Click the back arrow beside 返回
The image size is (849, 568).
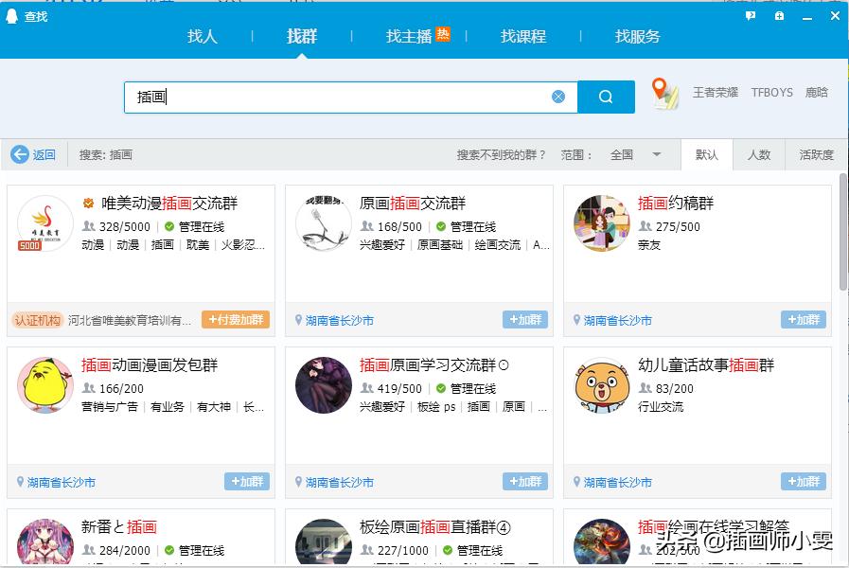(21, 155)
